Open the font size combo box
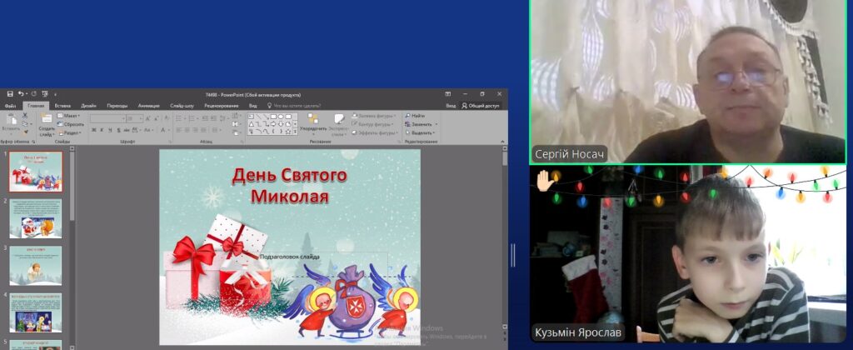853x350 pixels. 134,118
